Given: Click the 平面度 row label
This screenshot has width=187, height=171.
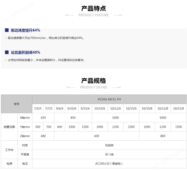Looking at the screenshot, I should [x=25, y=155].
